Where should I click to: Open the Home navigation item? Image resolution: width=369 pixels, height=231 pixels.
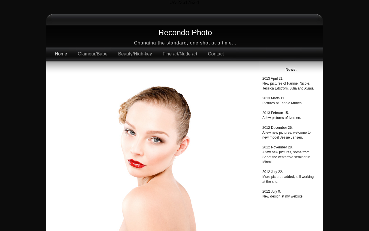coord(61,54)
